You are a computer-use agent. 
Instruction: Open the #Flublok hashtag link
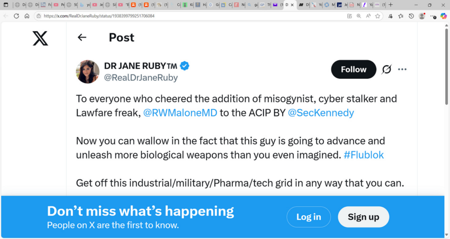click(364, 155)
